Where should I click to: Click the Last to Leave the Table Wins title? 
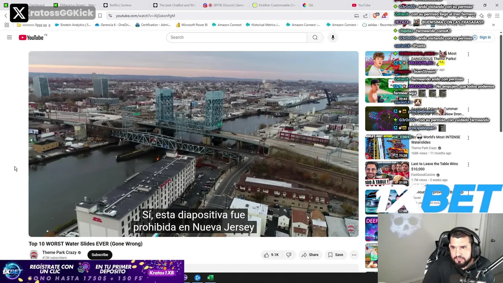(434, 166)
